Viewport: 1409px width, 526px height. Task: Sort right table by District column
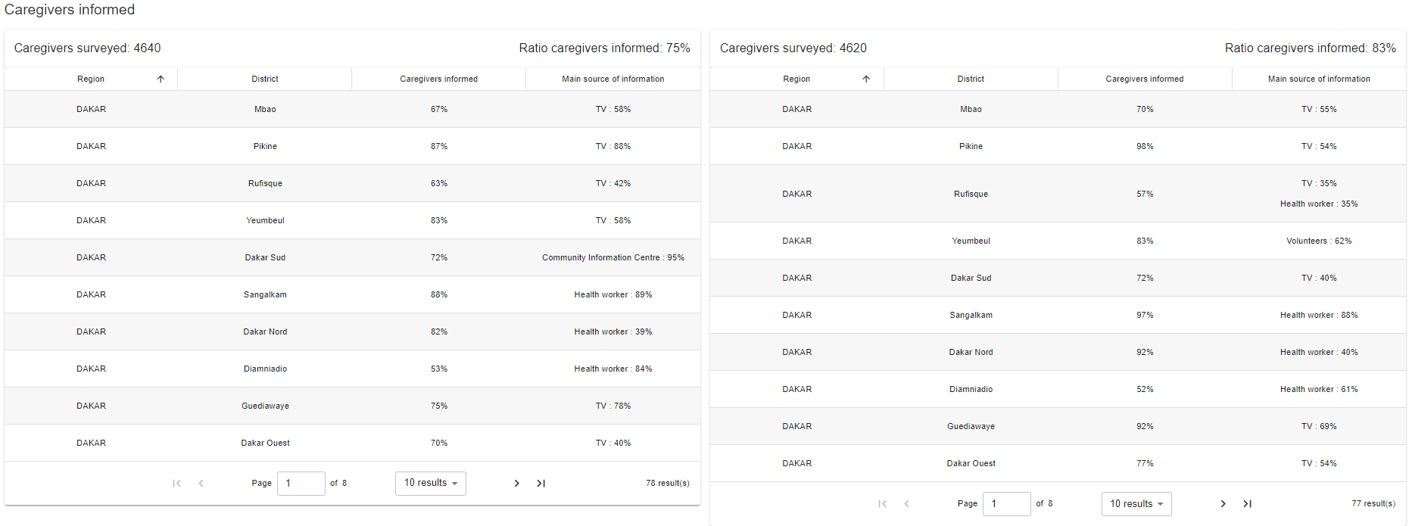tap(970, 79)
